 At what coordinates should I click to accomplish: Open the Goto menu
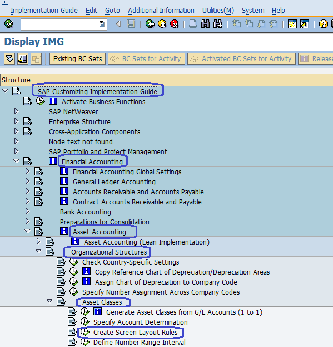(112, 11)
